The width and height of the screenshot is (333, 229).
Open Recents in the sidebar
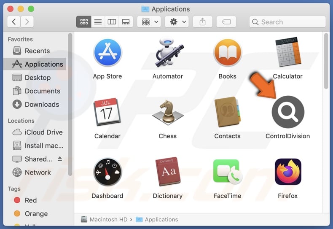(35, 51)
